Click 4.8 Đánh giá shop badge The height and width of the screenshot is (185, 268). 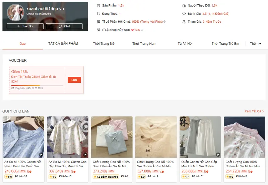[106, 177]
